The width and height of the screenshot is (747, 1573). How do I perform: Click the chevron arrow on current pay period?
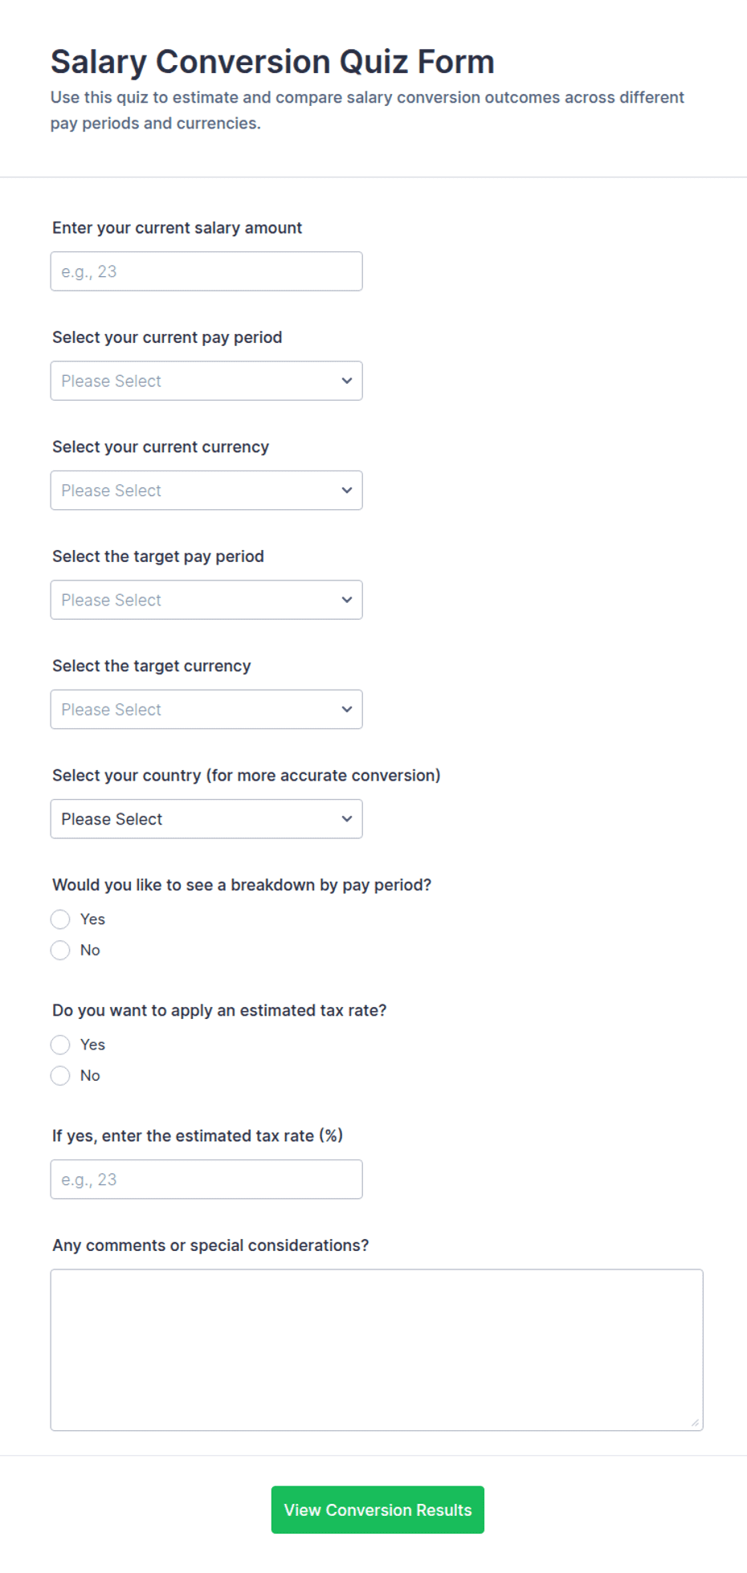click(x=347, y=381)
